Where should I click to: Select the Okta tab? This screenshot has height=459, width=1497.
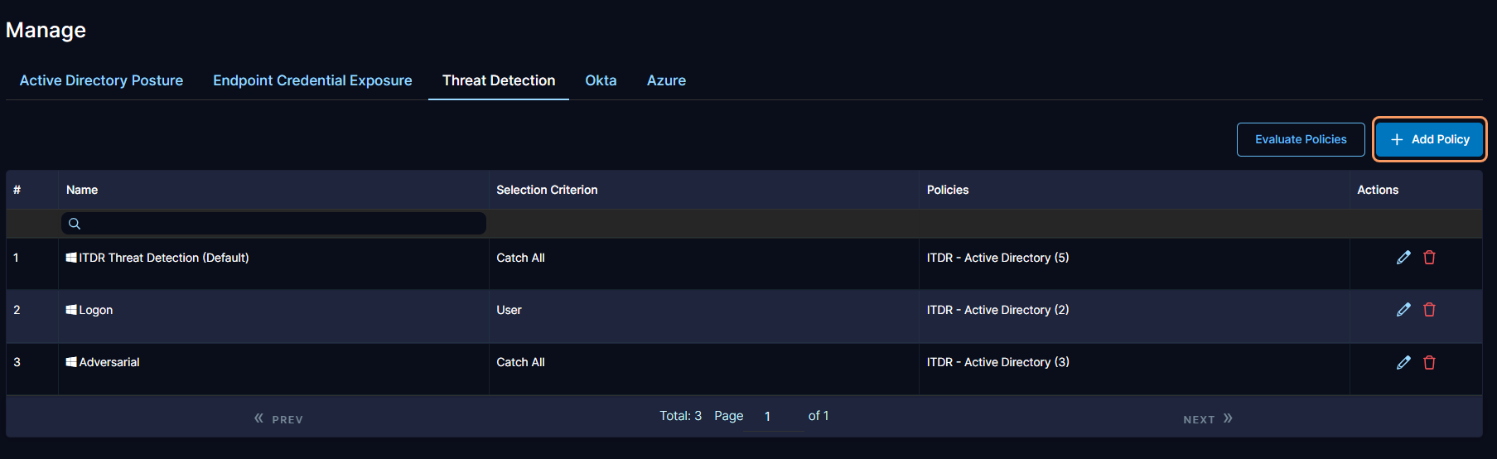[x=601, y=80]
